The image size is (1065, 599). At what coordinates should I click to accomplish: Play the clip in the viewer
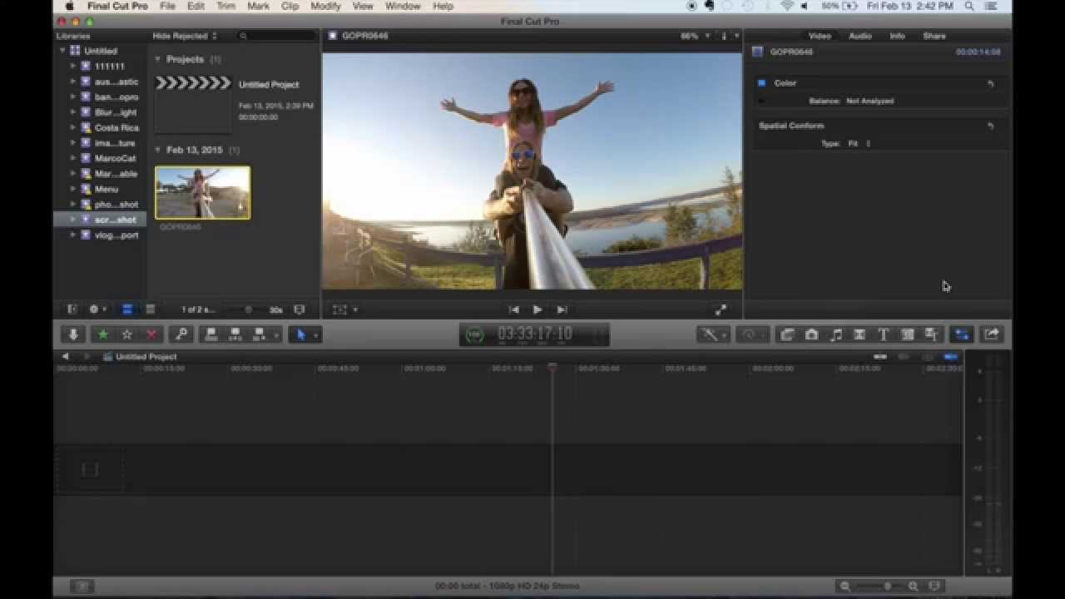(537, 309)
